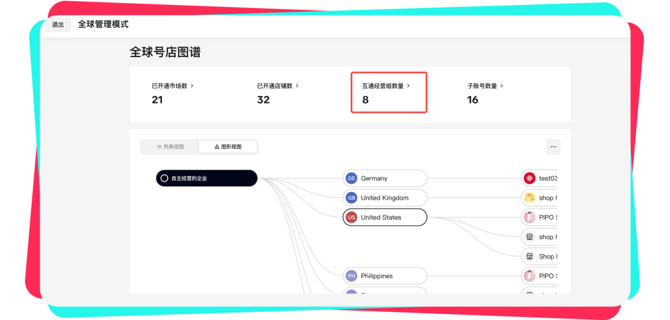Image resolution: width=670 pixels, height=320 pixels.
Task: Click the 退出 exit button
Action: [x=58, y=25]
